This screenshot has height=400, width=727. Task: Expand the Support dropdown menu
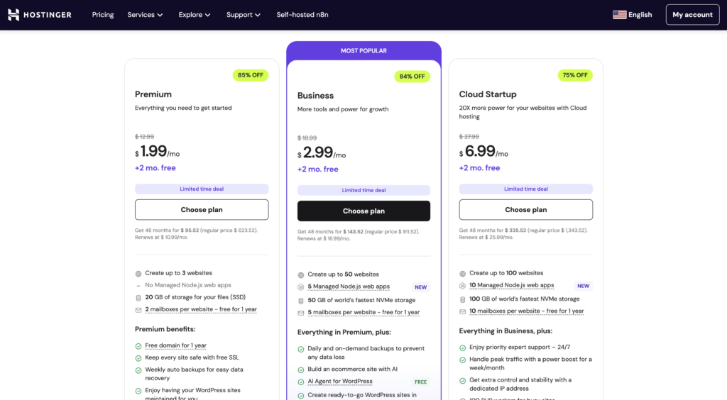[x=243, y=15]
